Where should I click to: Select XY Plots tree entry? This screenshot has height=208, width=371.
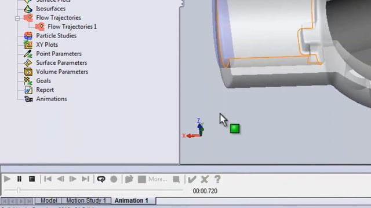tap(47, 44)
